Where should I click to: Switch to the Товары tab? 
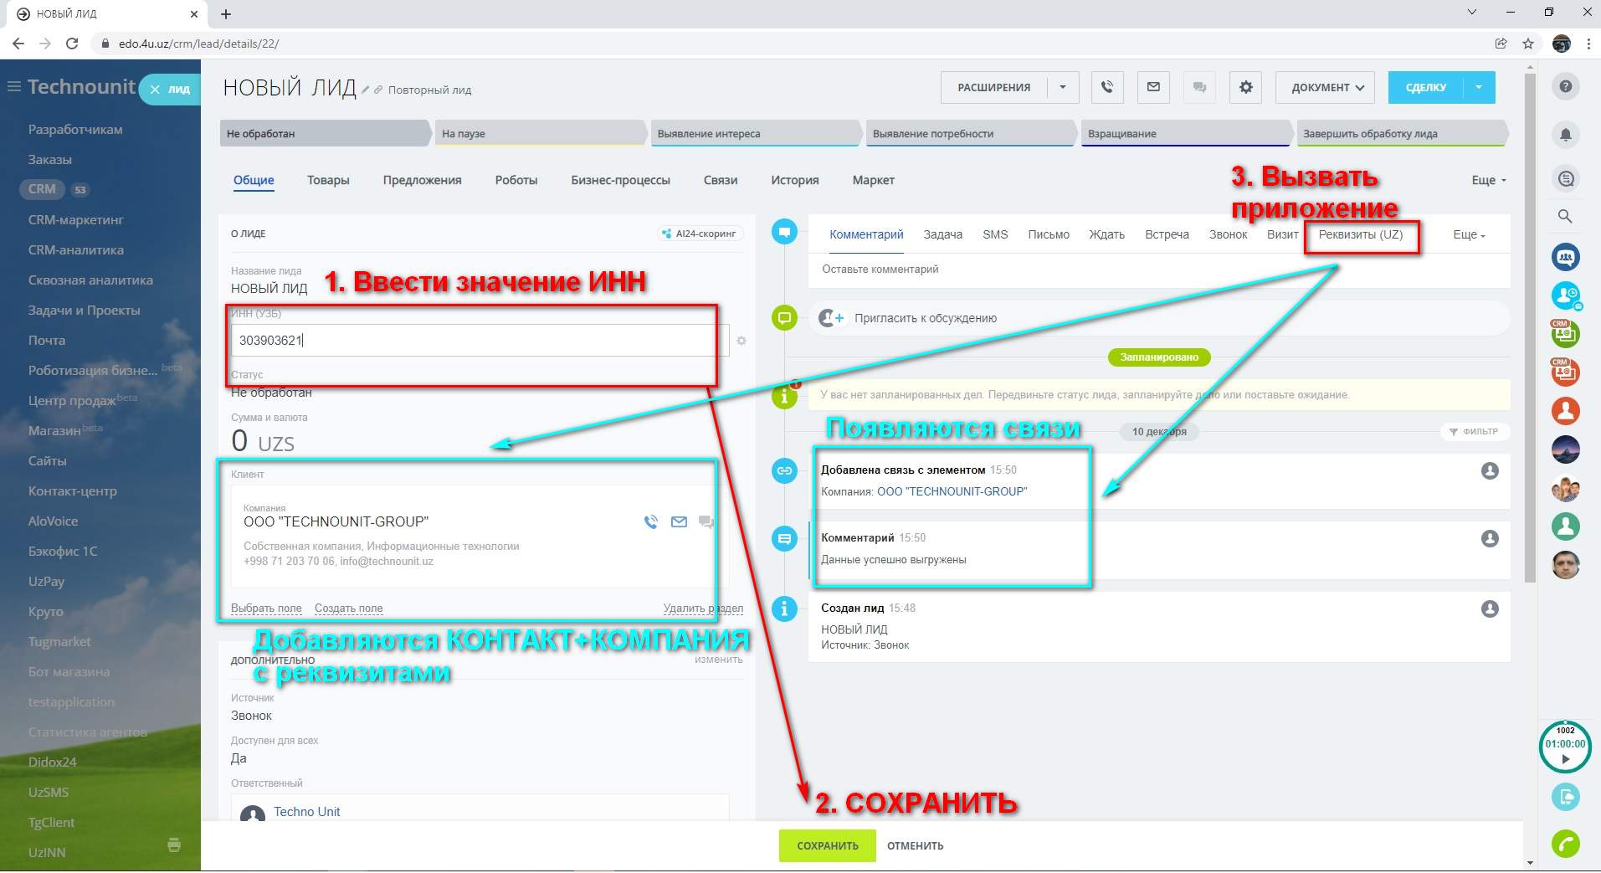pos(328,180)
